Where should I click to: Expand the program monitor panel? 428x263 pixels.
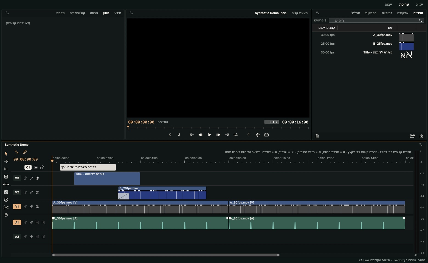131,13
